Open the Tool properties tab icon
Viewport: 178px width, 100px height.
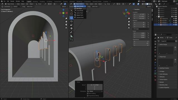click(x=155, y=38)
